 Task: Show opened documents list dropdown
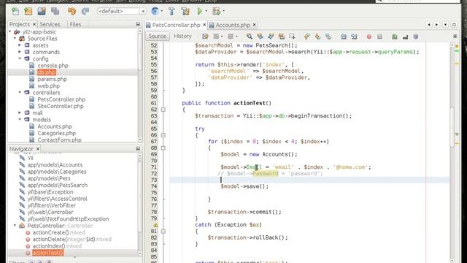pyautogui.click(x=445, y=25)
